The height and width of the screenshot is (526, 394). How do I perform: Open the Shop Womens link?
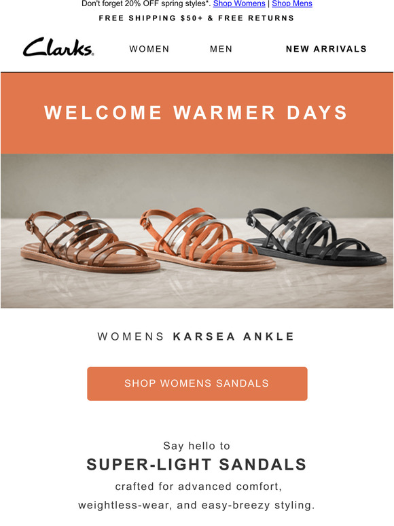click(239, 3)
